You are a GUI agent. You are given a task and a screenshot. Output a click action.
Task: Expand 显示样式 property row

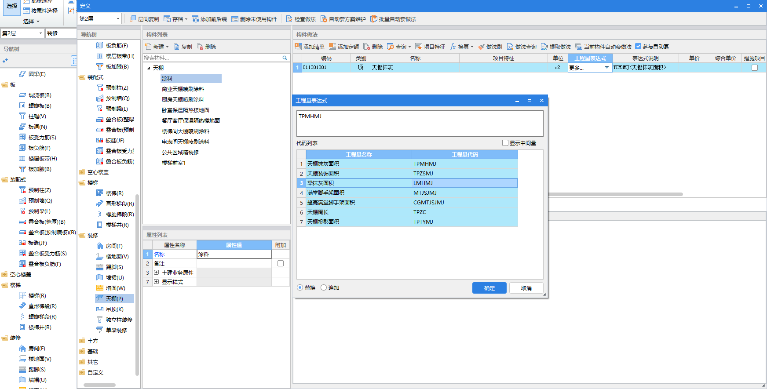tap(156, 282)
